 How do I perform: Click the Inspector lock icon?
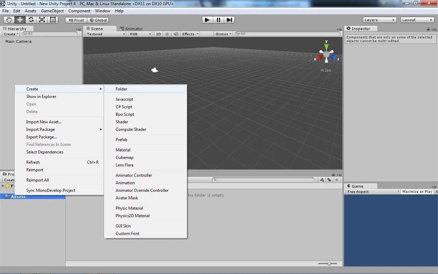click(428, 29)
